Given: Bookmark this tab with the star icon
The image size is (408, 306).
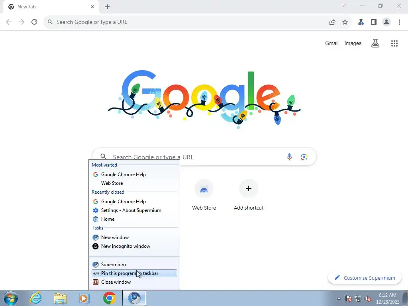Looking at the screenshot, I should tap(345, 22).
